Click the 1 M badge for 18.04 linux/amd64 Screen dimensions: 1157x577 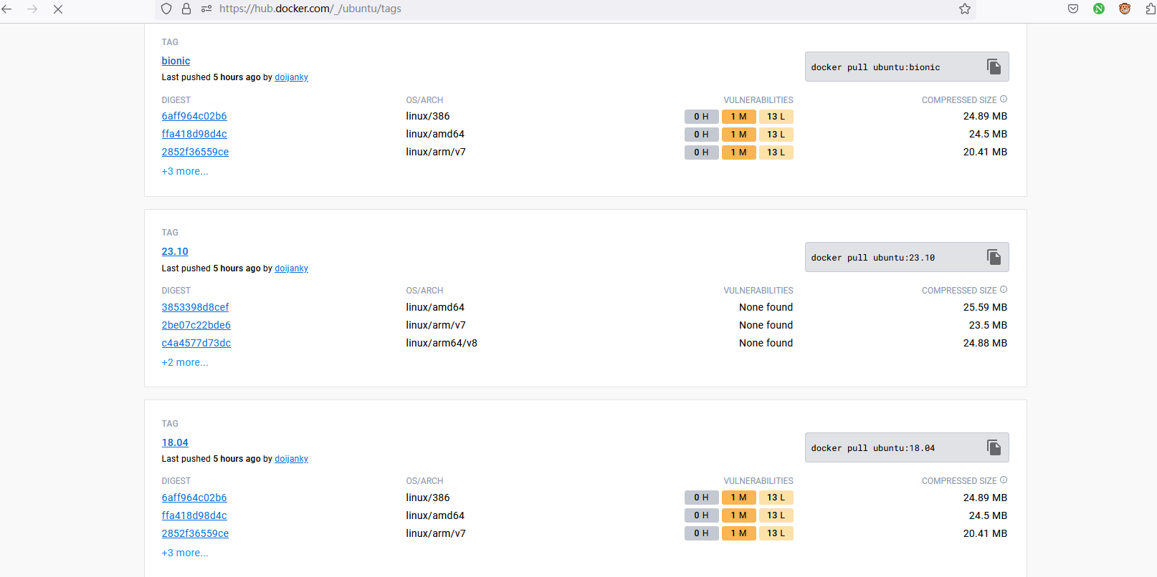(x=738, y=515)
